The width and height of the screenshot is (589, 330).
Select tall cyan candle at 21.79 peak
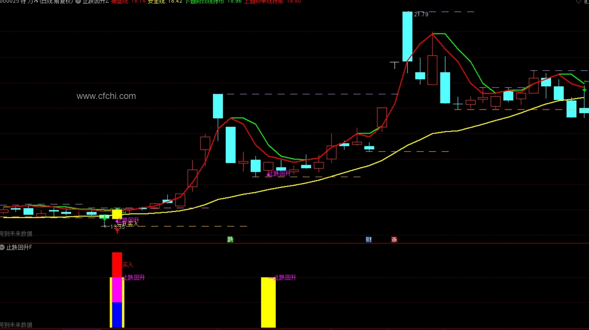407,36
